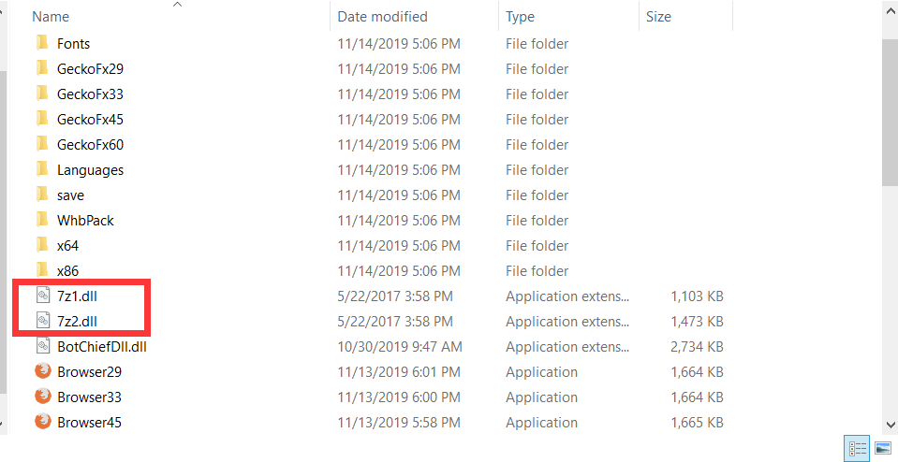
Task: Sort files by Name column
Action: tap(51, 17)
